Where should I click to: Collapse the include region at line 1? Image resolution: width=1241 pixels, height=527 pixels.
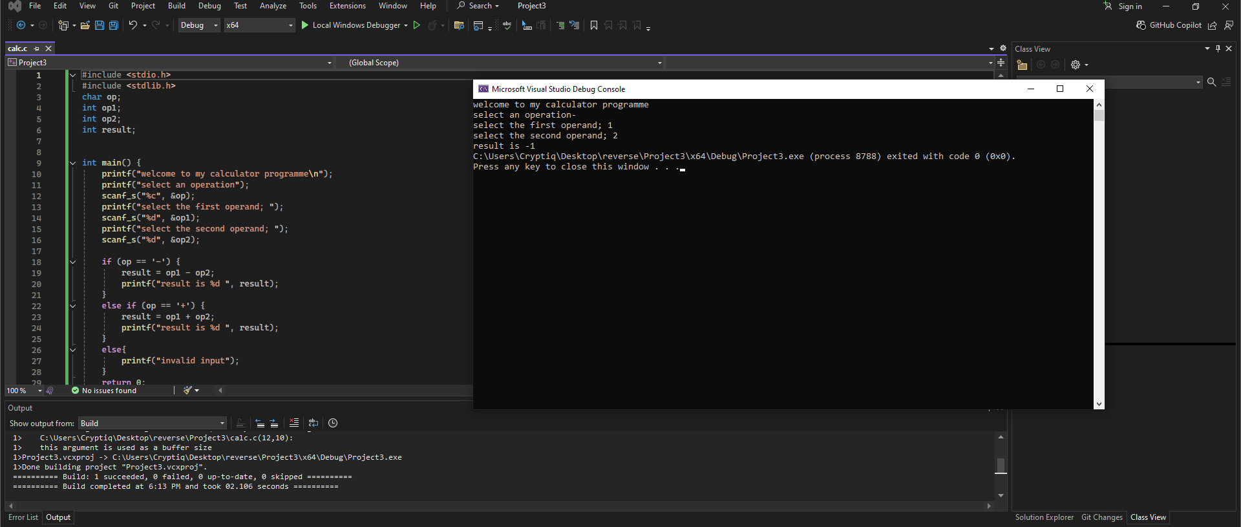pyautogui.click(x=73, y=75)
